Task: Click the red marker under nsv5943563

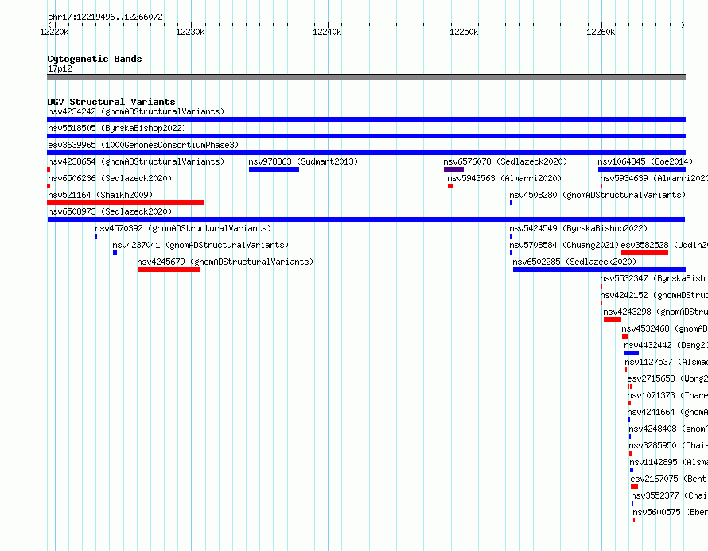Action: (x=450, y=186)
